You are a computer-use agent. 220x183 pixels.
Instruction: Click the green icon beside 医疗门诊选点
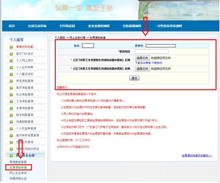coord(11,54)
